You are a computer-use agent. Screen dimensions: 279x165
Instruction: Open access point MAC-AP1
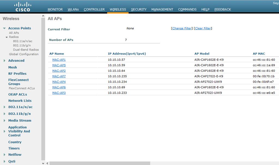[x=59, y=60]
